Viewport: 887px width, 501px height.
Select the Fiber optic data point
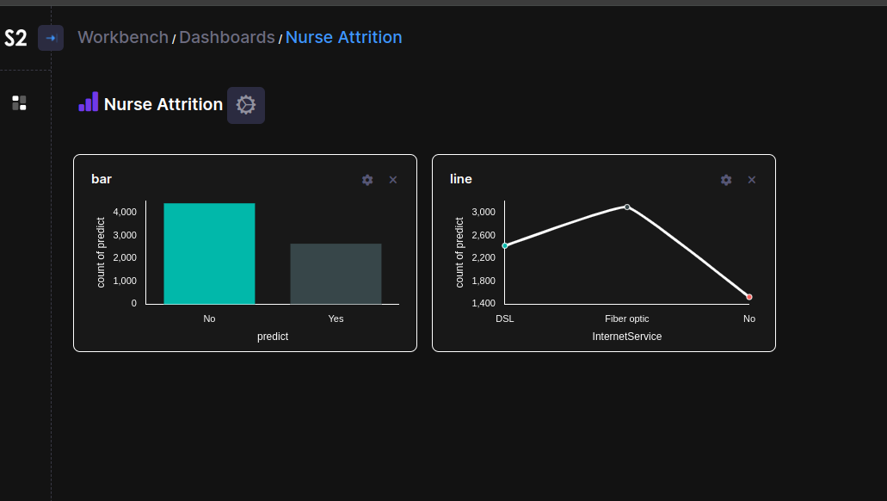pyautogui.click(x=627, y=207)
